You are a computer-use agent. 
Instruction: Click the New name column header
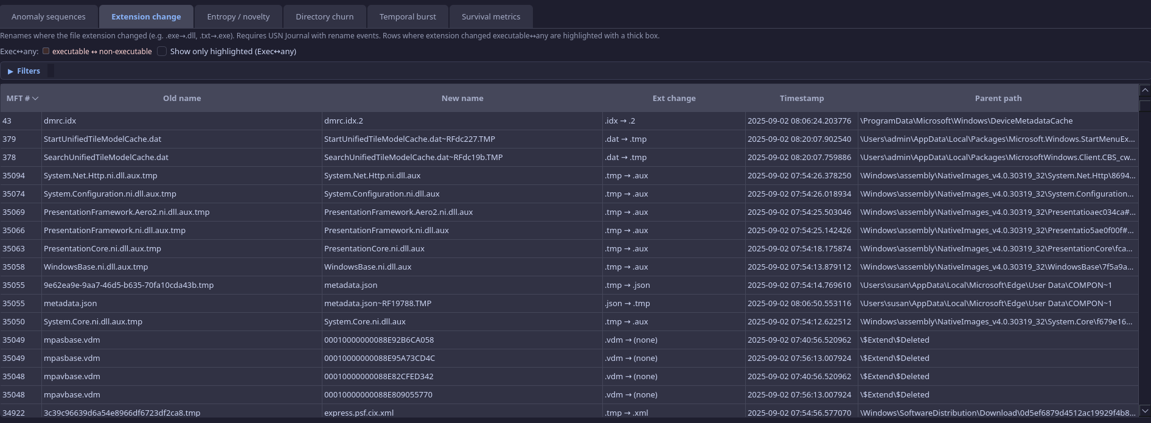(462, 99)
